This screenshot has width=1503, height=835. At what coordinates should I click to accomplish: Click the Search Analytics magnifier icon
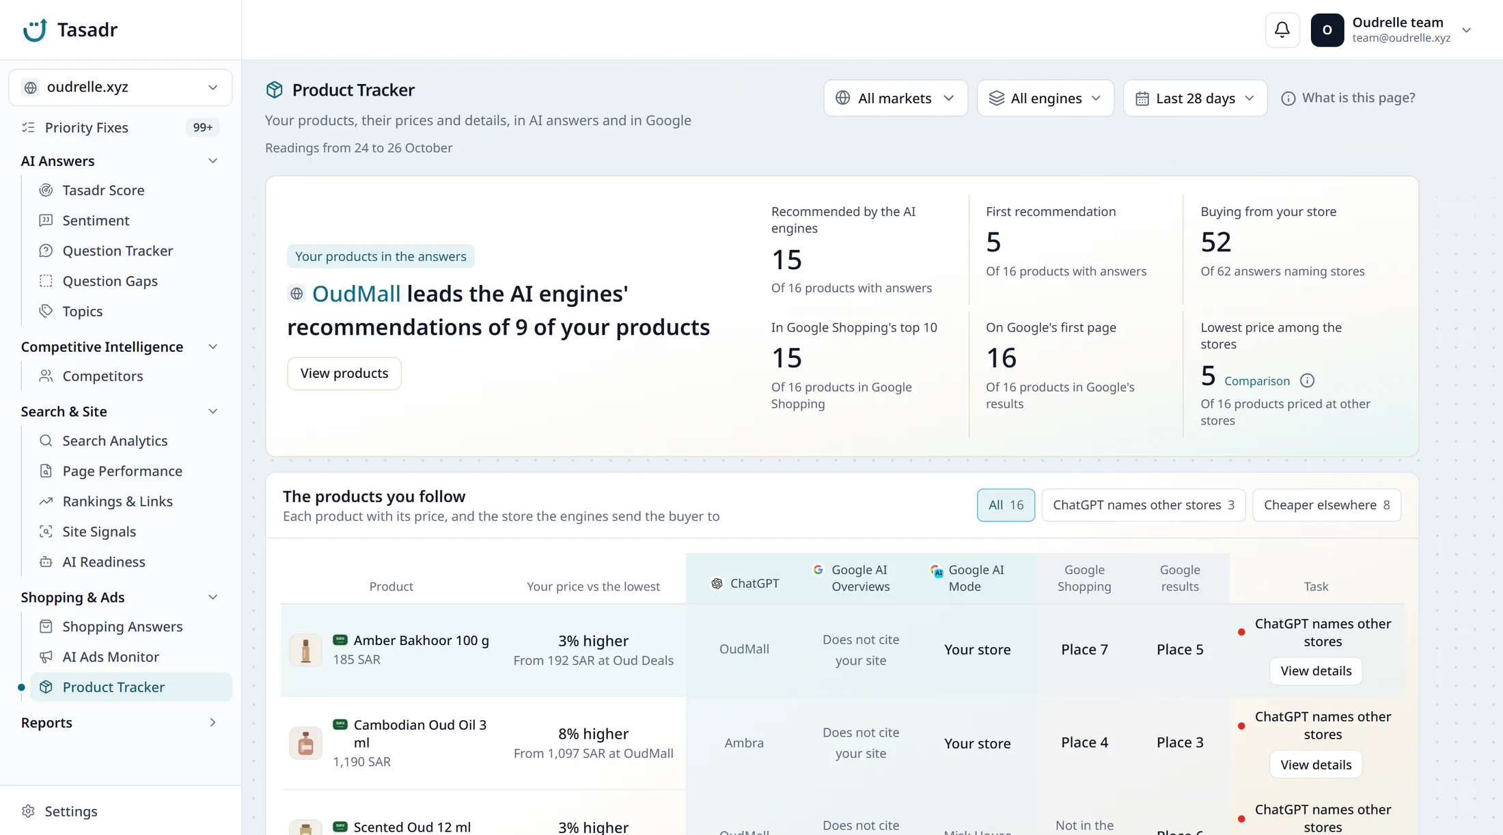[46, 441]
